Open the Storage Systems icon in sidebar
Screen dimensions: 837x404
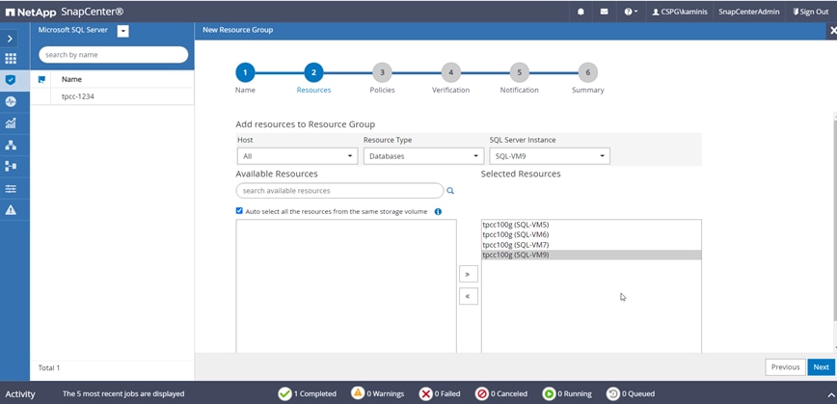point(11,167)
